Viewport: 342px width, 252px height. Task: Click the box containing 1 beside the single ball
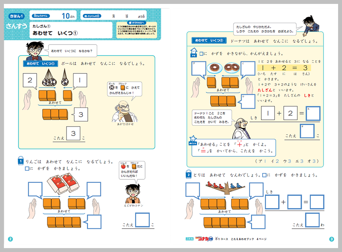pyautogui.click(x=80, y=80)
